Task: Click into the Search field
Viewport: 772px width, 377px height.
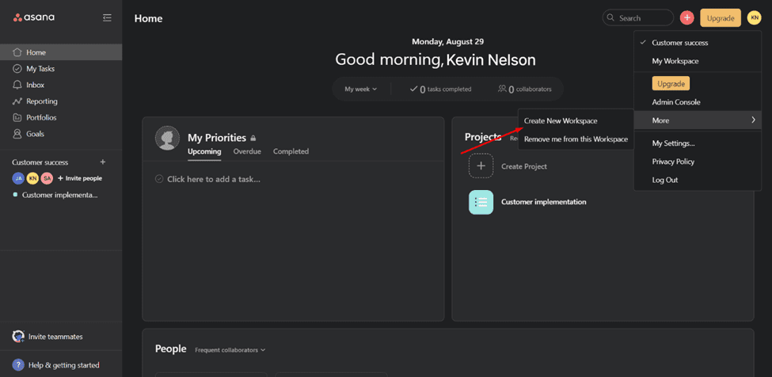Action: (638, 17)
